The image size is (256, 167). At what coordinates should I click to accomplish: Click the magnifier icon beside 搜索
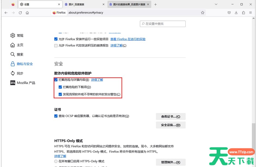tap(12, 54)
